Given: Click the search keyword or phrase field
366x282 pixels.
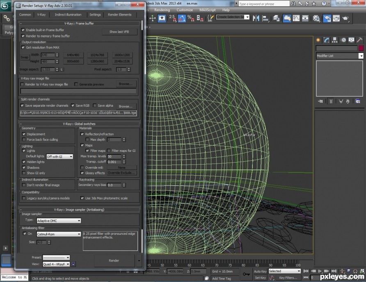Looking at the screenshot, I should pos(264,4).
